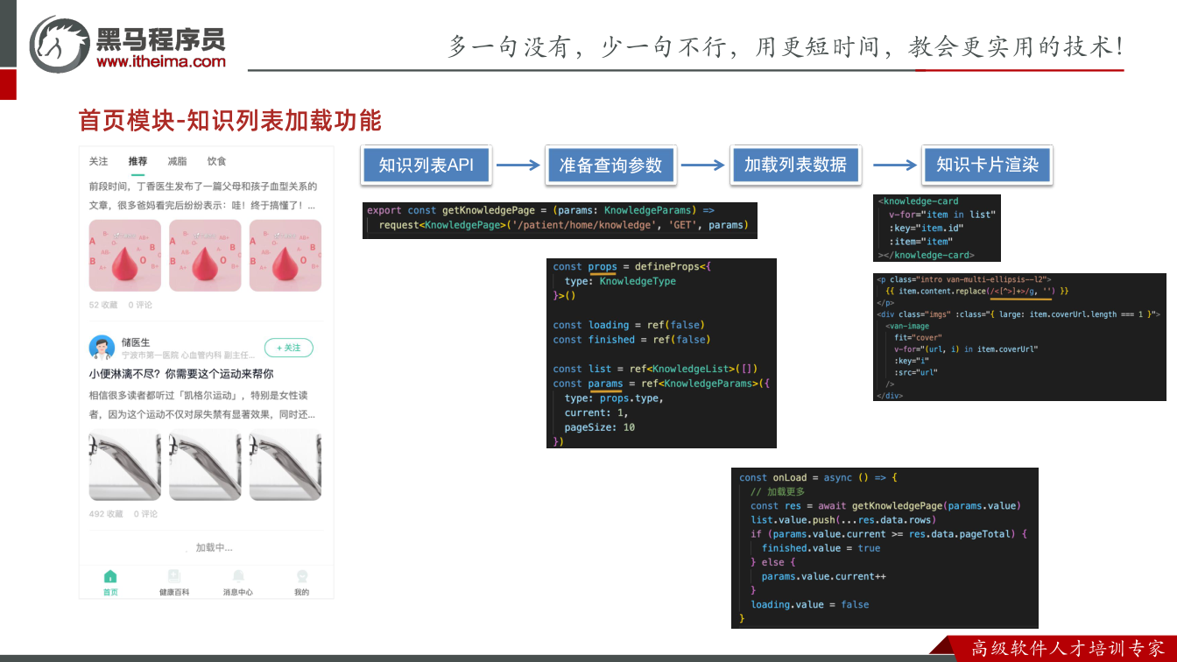
Task: Click the 高级软件人才培训专家 footer text
Action: [1068, 649]
